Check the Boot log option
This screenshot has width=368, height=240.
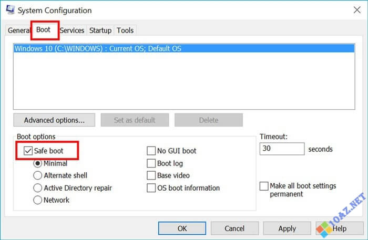point(151,163)
